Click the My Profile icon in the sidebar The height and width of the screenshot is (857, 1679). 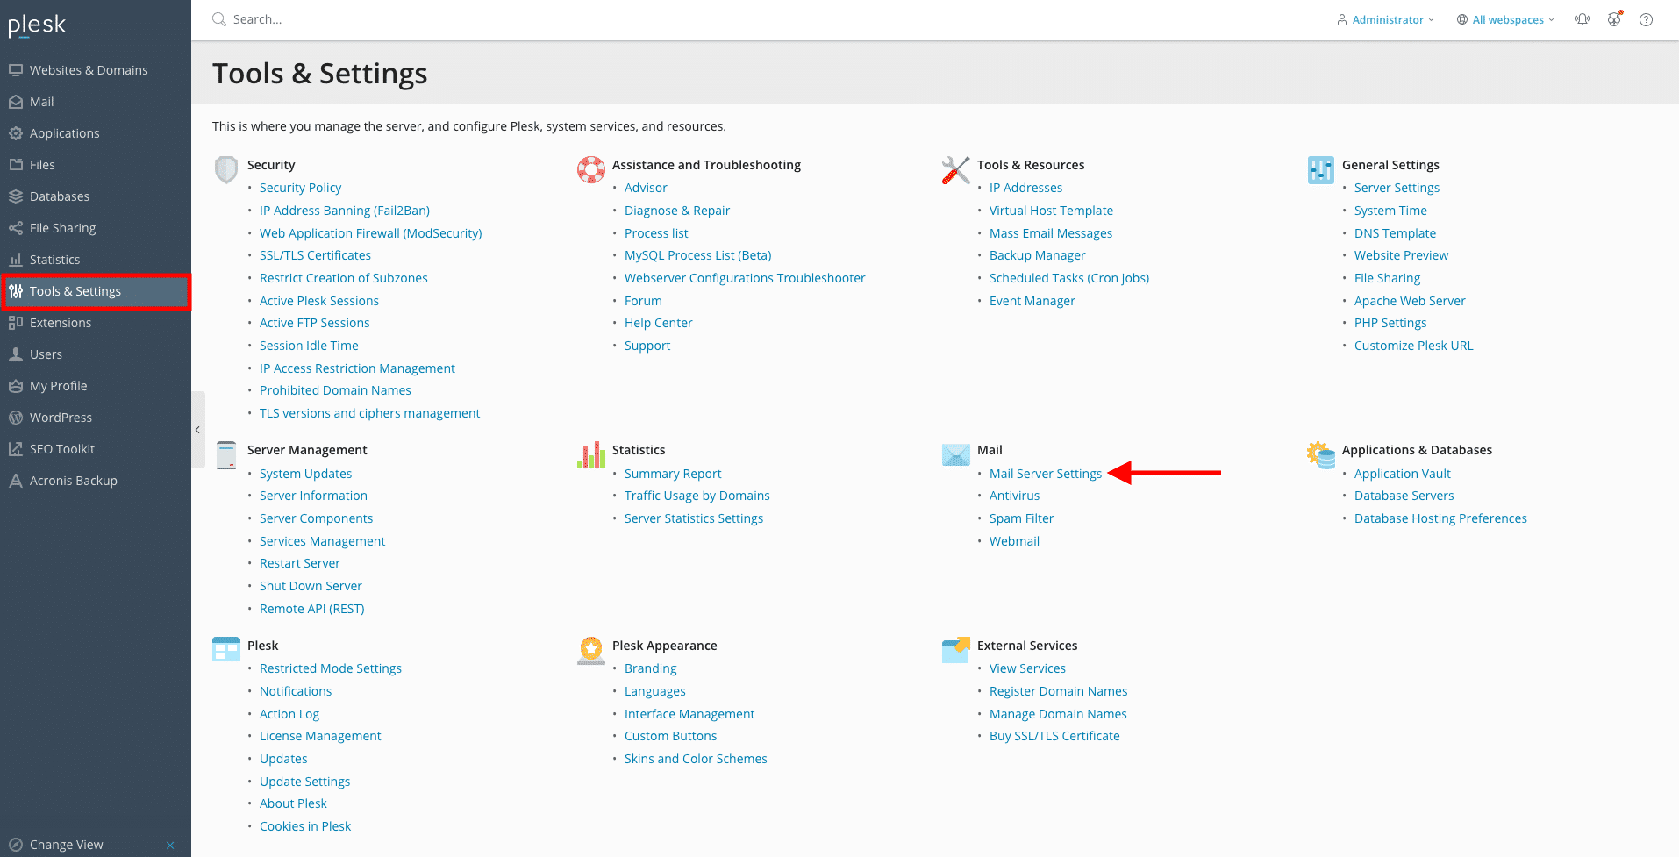coord(16,386)
